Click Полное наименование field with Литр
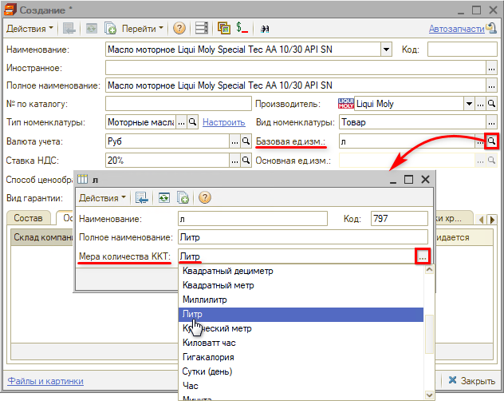 point(303,237)
